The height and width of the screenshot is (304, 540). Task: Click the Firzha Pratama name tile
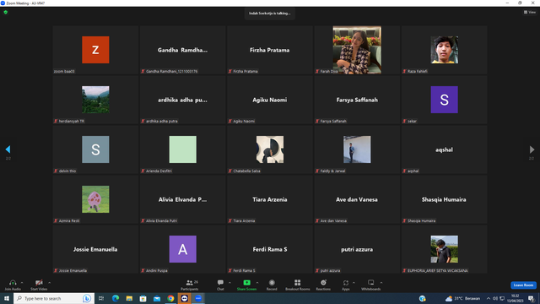click(x=270, y=50)
